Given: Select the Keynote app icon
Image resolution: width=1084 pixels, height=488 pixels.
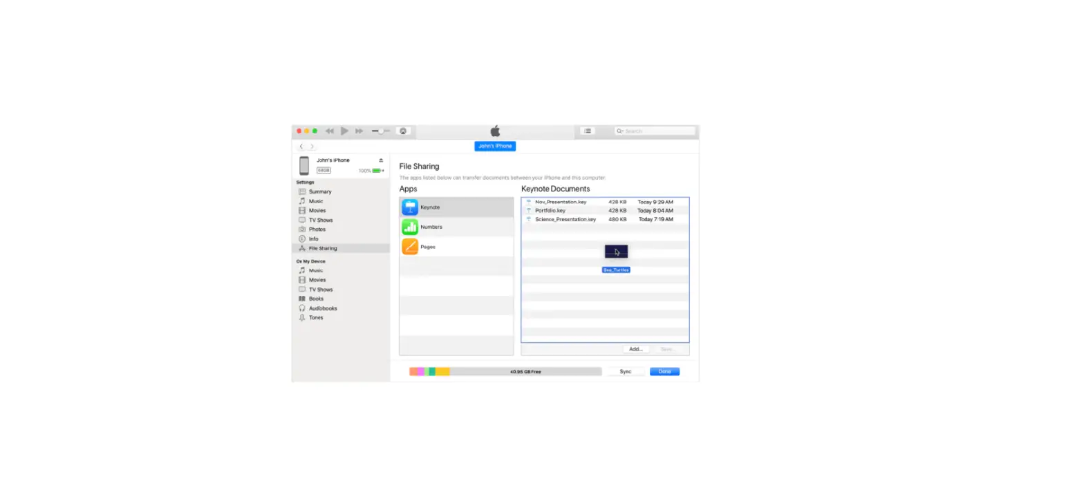Looking at the screenshot, I should click(x=410, y=207).
